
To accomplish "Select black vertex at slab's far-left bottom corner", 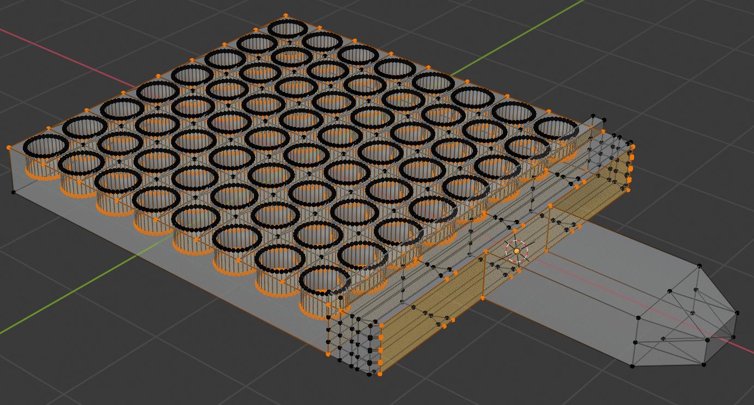I will (14, 192).
